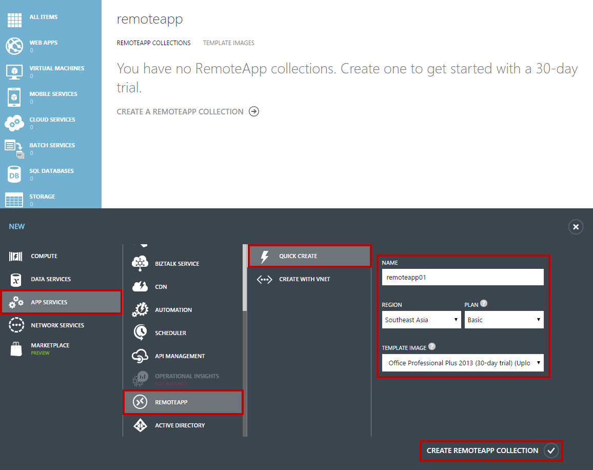Click the Create RemoteApp Collection button text
Screen dimensions: 593x470
click(x=482, y=451)
